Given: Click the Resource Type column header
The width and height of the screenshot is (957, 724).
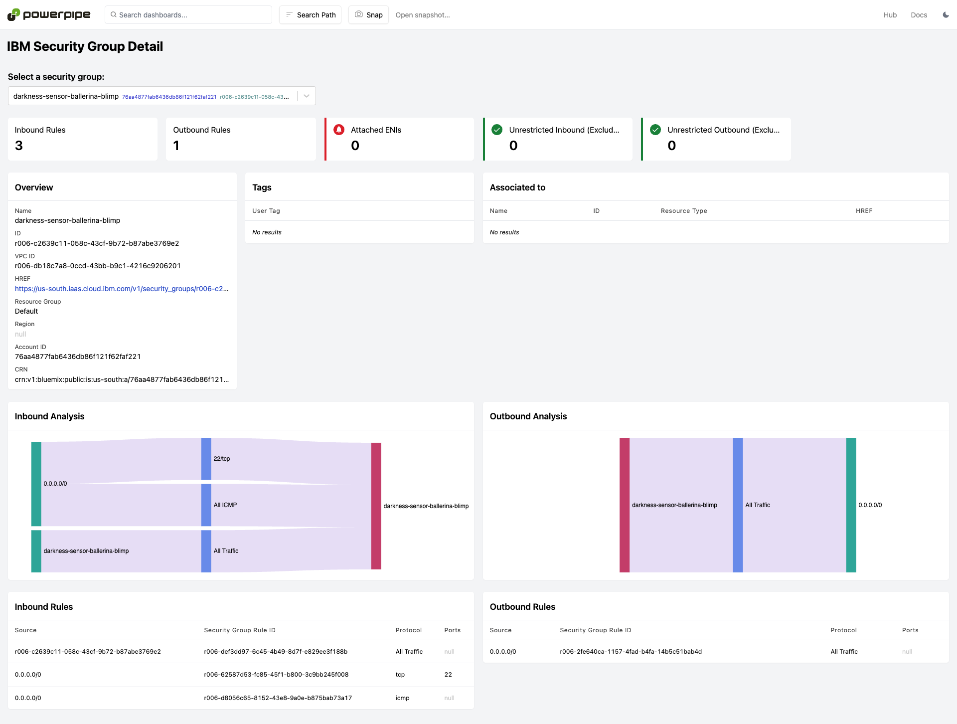Looking at the screenshot, I should click(x=684, y=211).
